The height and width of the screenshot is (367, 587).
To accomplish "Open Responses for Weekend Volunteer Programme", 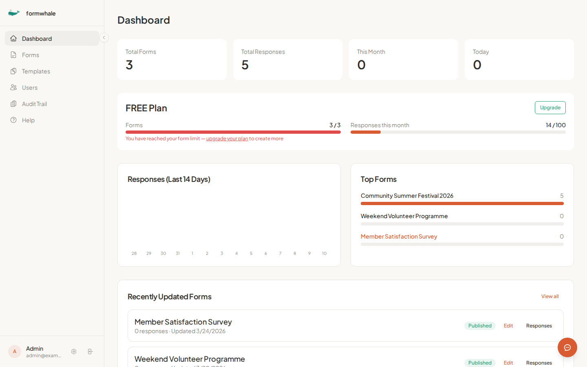I will [539, 363].
